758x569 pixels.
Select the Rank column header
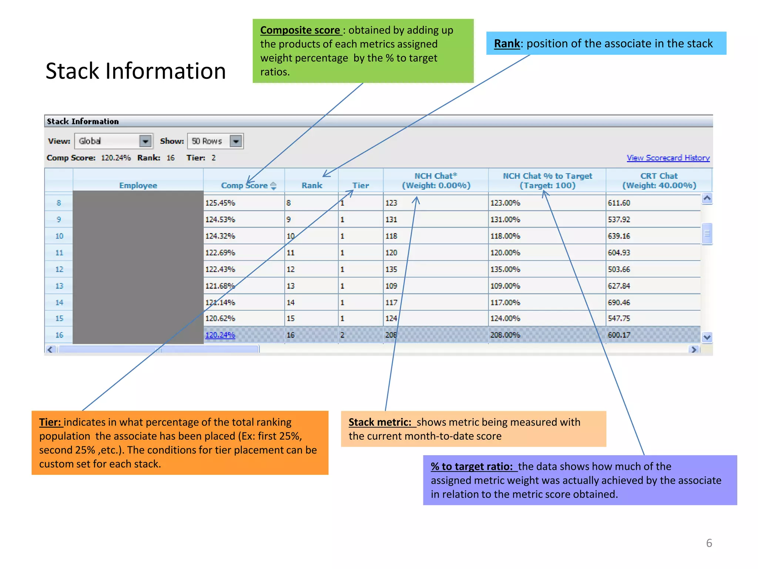312,185
